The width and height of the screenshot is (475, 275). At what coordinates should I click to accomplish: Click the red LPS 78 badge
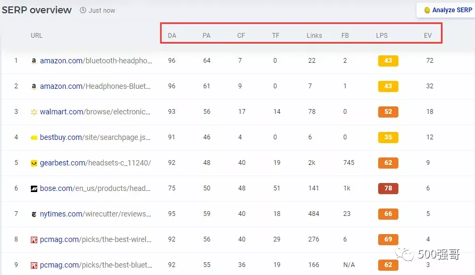tap(388, 188)
